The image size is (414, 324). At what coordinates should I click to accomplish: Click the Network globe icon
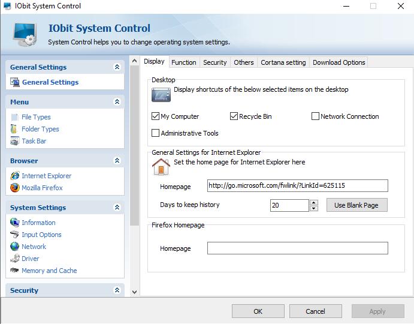[15, 246]
